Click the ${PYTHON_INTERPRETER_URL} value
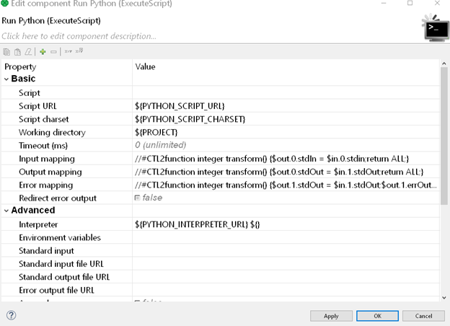Viewport: 450px width, 326px height. [197, 224]
